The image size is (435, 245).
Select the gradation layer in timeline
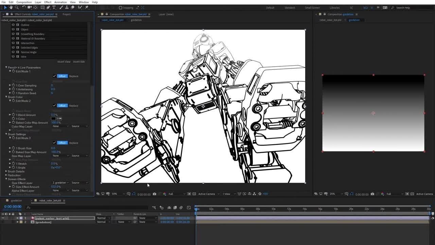coord(43,222)
